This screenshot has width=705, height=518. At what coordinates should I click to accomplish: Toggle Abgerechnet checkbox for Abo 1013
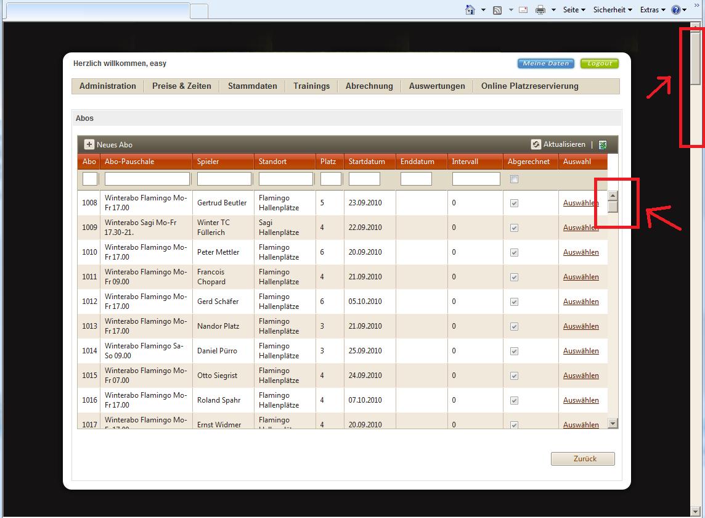click(x=514, y=326)
